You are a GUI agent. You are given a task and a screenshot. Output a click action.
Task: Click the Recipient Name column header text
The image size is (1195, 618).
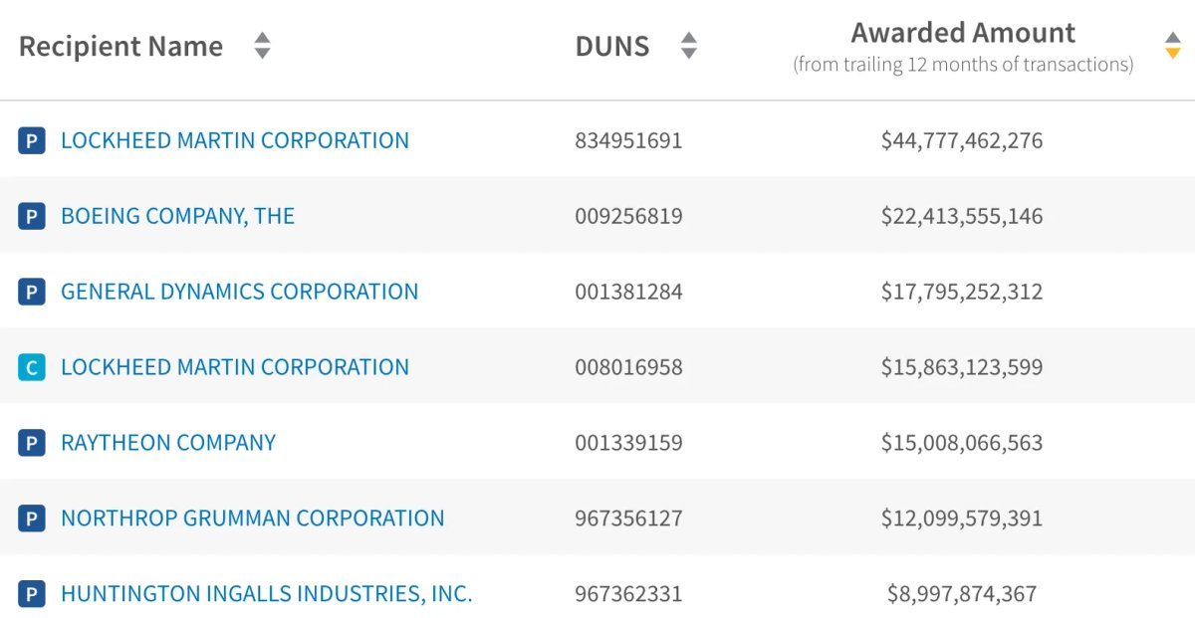pos(120,46)
